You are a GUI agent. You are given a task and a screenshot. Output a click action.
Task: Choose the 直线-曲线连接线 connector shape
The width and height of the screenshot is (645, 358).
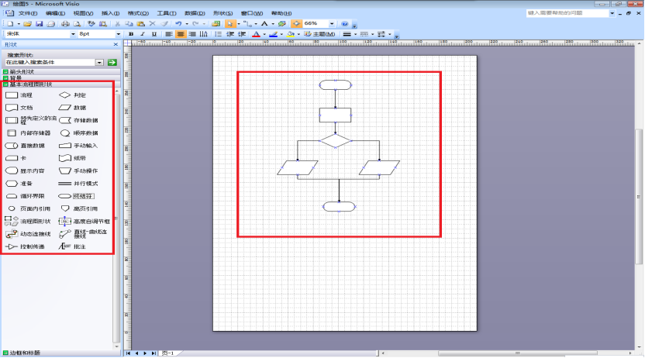(x=84, y=234)
